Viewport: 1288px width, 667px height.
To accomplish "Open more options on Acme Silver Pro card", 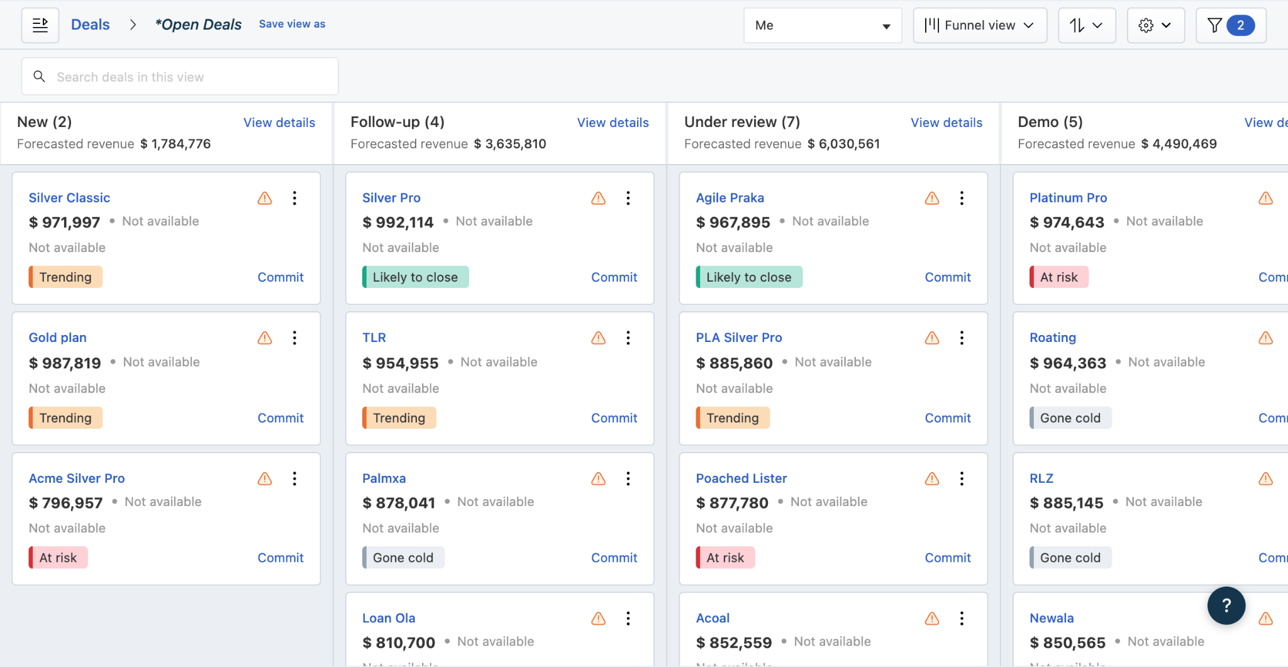I will 294,479.
